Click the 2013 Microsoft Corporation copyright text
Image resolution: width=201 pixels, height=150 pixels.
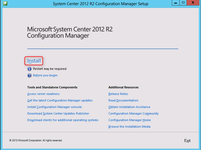tap(36, 140)
